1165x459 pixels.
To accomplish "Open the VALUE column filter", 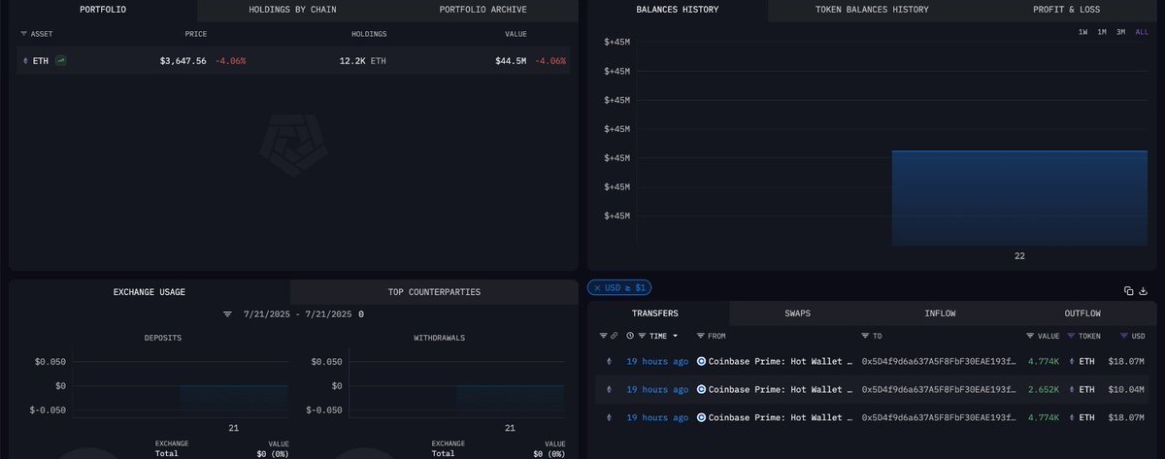I will (1030, 336).
